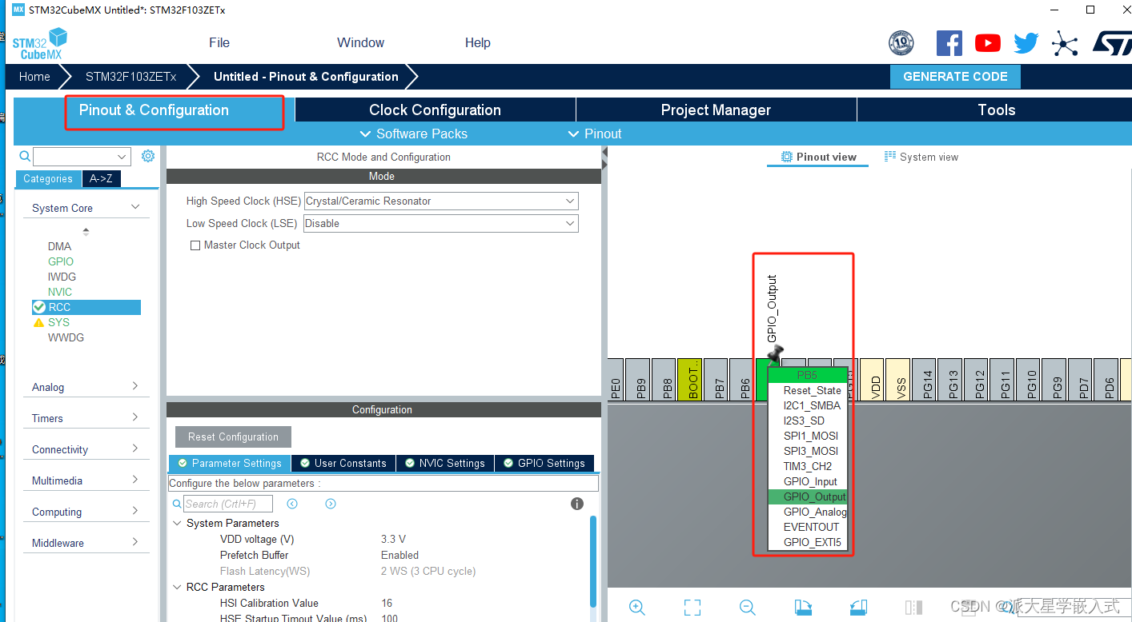This screenshot has height=622, width=1132.
Task: Click the 10-year anniversary badge icon
Action: 901,43
